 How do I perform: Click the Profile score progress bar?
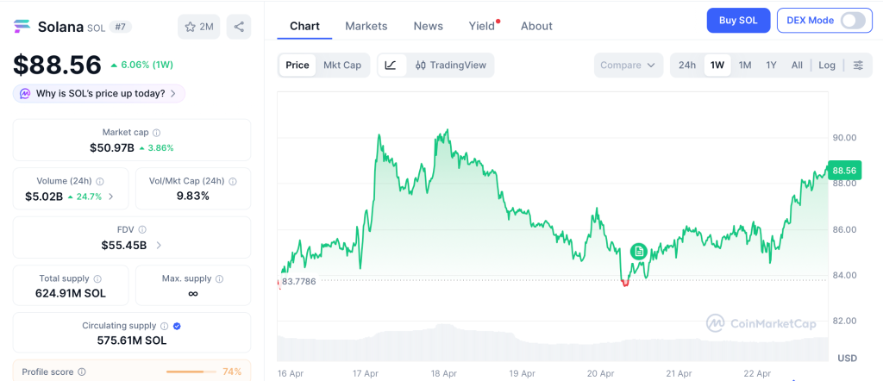point(190,372)
